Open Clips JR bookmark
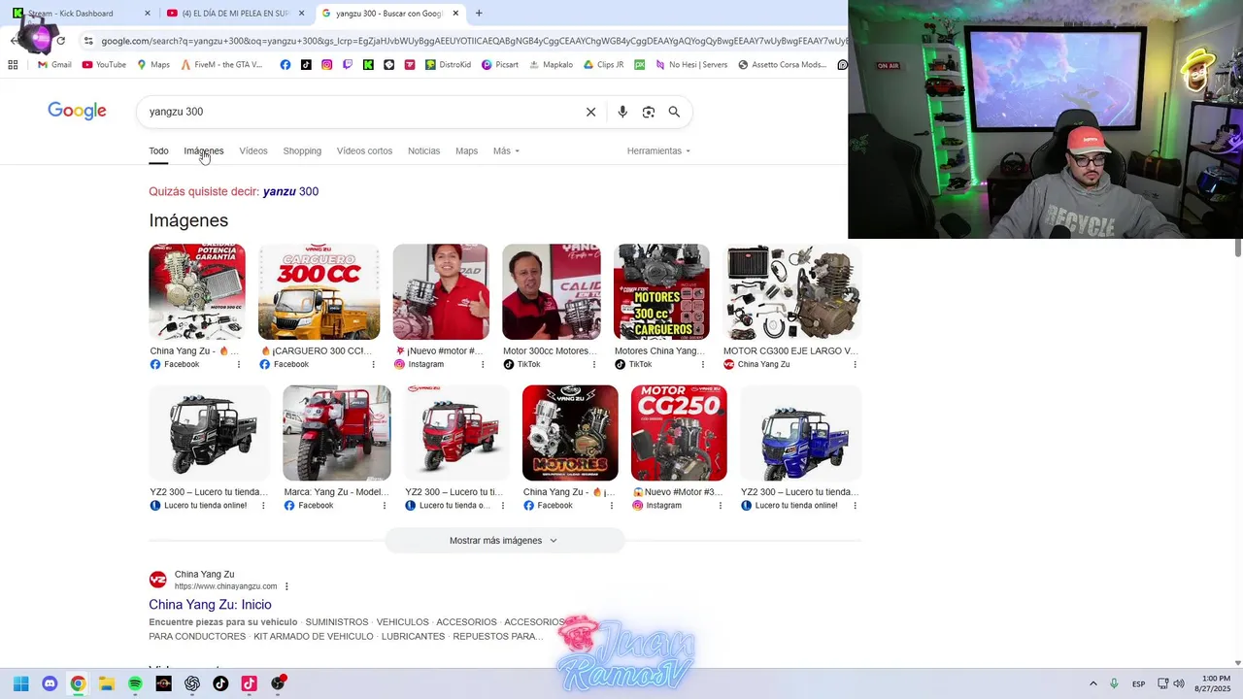Image resolution: width=1243 pixels, height=699 pixels. click(x=603, y=65)
